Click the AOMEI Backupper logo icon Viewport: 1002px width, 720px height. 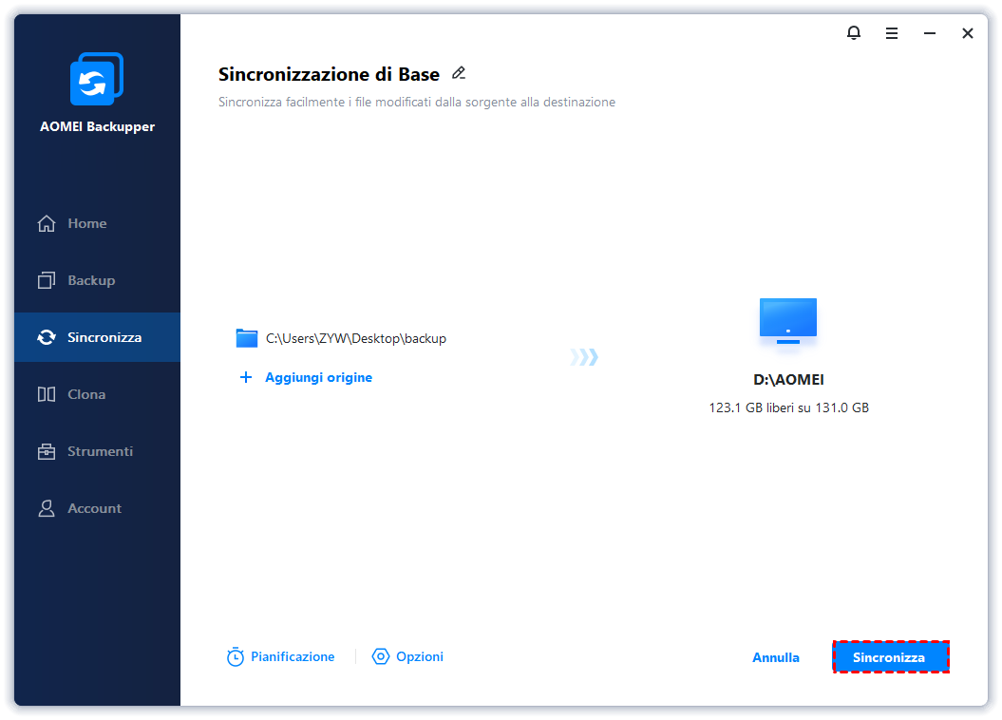[97, 79]
